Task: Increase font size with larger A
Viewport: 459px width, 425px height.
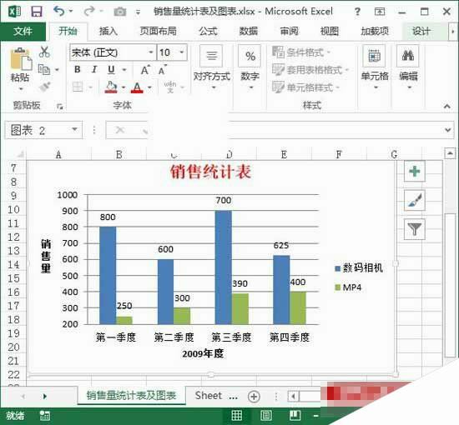Action: (145, 70)
